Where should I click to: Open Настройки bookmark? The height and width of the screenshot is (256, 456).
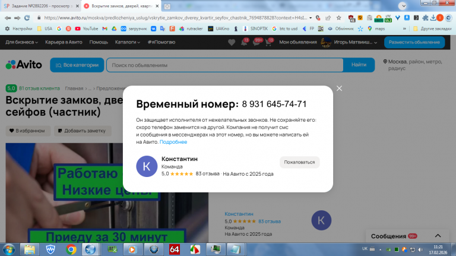pyautogui.click(x=18, y=29)
